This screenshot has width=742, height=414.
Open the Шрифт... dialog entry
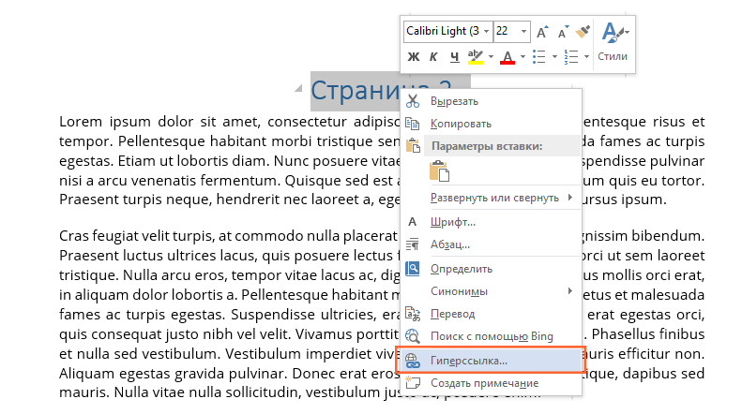pos(491,222)
